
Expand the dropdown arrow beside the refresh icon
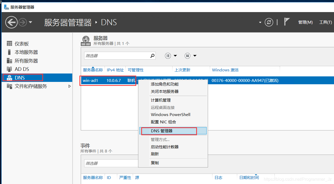point(260,22)
